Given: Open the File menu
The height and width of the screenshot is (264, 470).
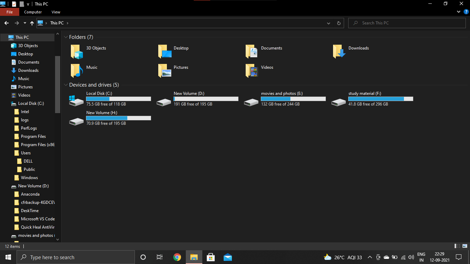Looking at the screenshot, I should click(x=10, y=12).
